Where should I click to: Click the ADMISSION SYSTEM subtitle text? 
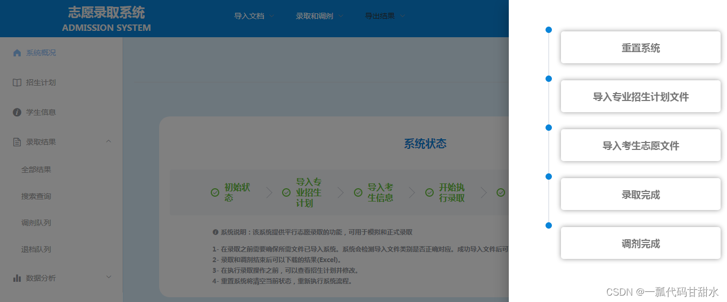click(106, 28)
